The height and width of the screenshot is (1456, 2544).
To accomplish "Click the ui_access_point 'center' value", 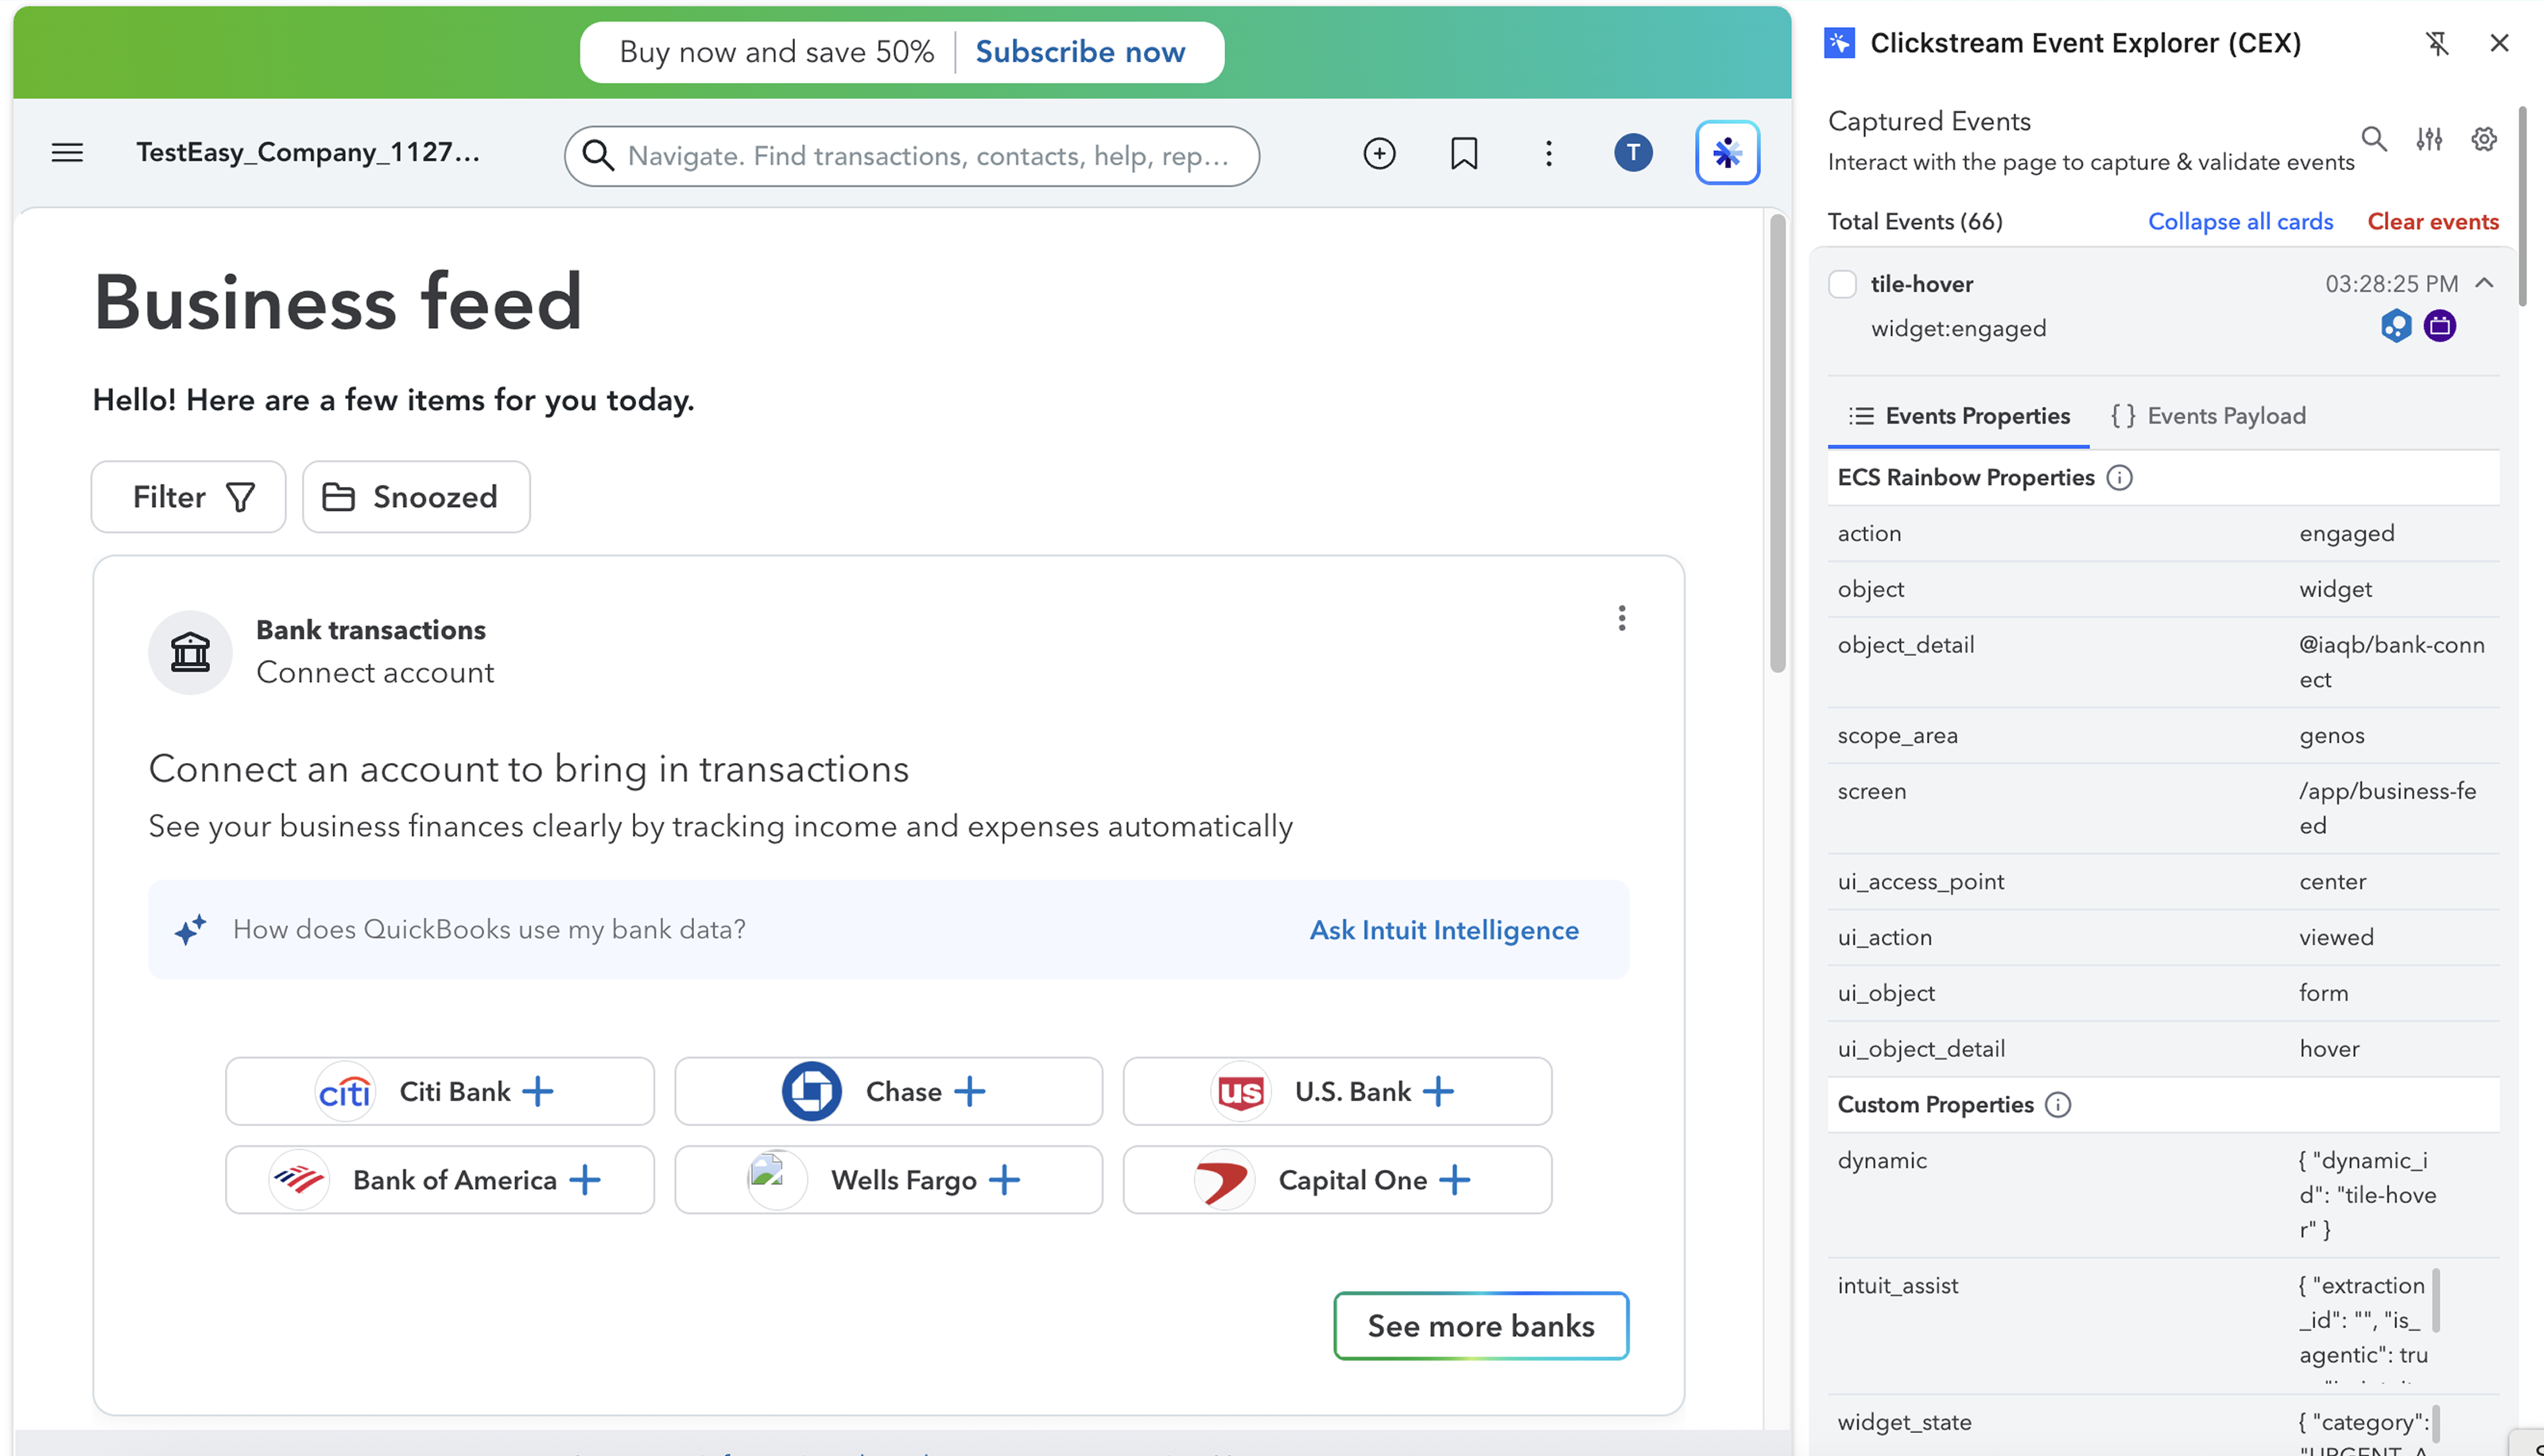I will point(2332,882).
